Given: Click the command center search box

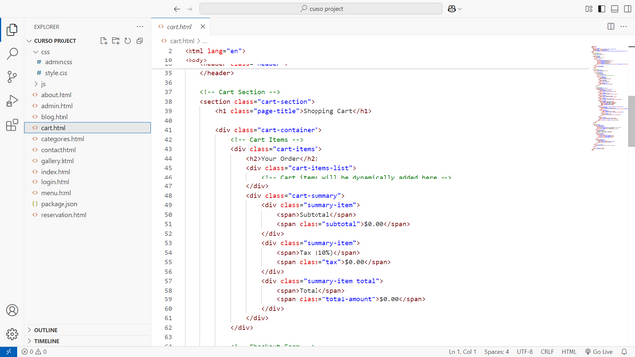Looking at the screenshot, I should (320, 9).
